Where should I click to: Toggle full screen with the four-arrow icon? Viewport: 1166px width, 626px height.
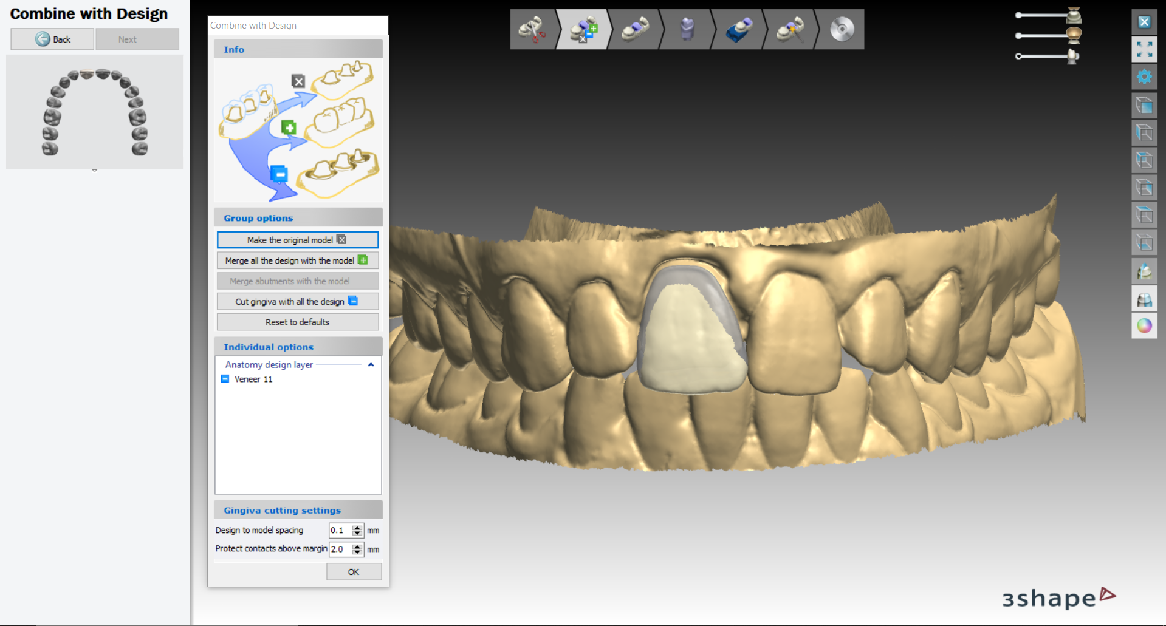[x=1144, y=49]
